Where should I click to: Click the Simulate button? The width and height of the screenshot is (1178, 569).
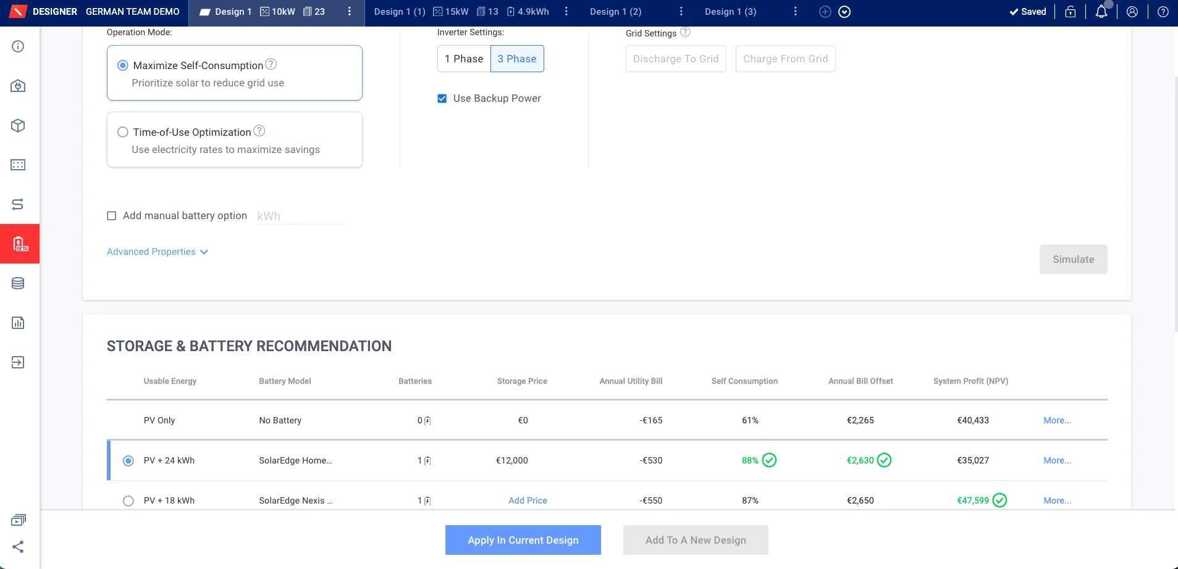tap(1074, 259)
